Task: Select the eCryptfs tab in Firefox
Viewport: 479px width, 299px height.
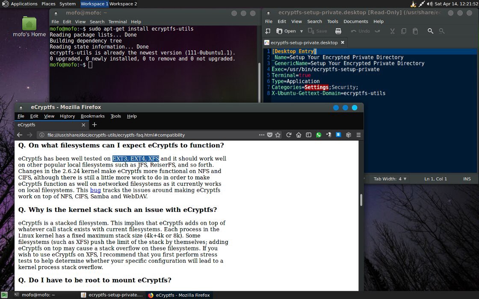Action: (52, 125)
